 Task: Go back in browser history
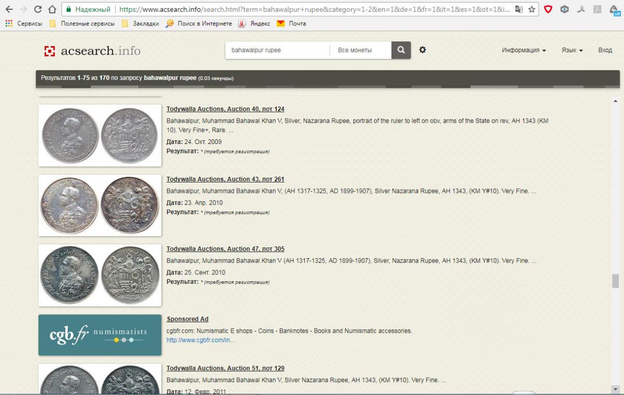9,9
